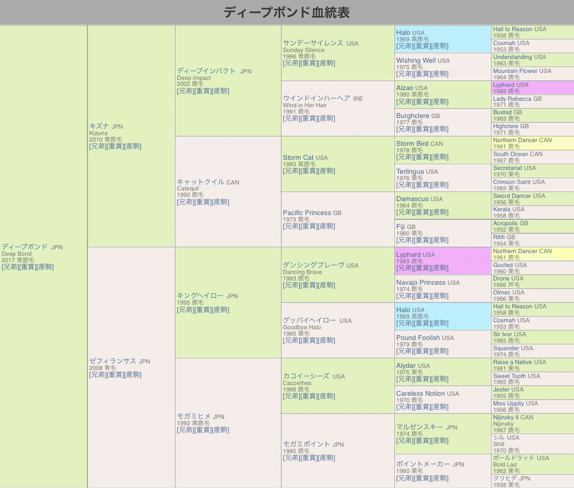Open Navajo Princess link
This screenshot has width=574, height=488.
tap(421, 283)
